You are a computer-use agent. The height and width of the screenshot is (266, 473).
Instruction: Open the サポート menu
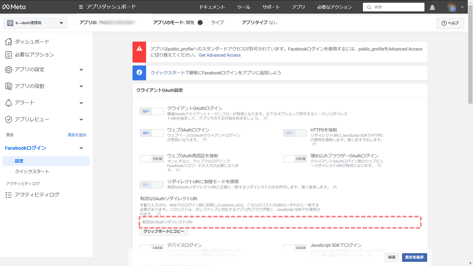tap(271, 7)
